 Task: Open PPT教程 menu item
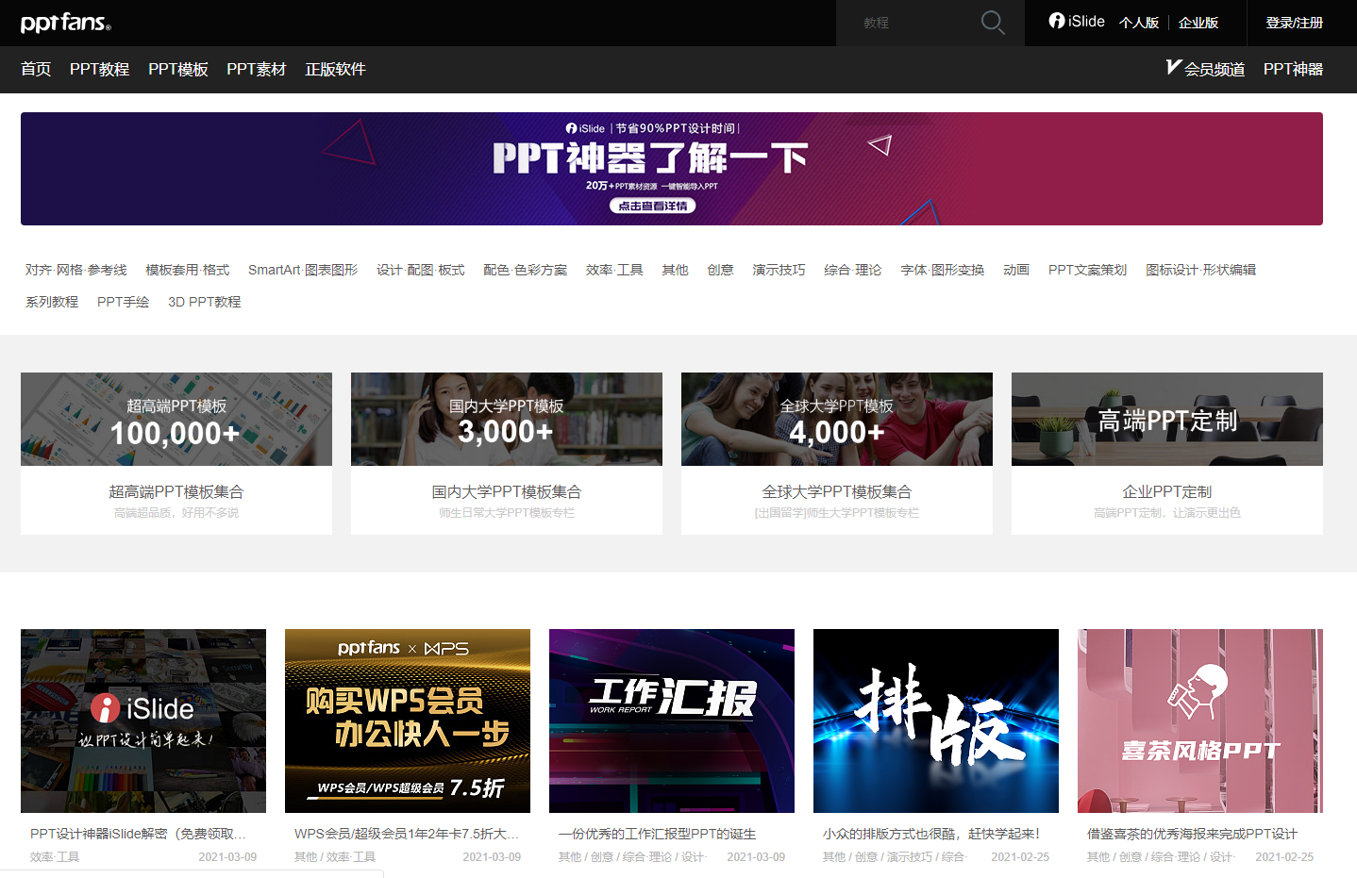[99, 69]
